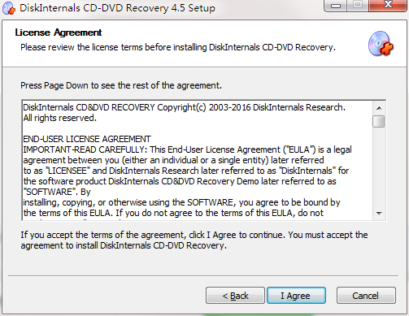Click the 'Please review the license terms' subtitle

pos(178,47)
